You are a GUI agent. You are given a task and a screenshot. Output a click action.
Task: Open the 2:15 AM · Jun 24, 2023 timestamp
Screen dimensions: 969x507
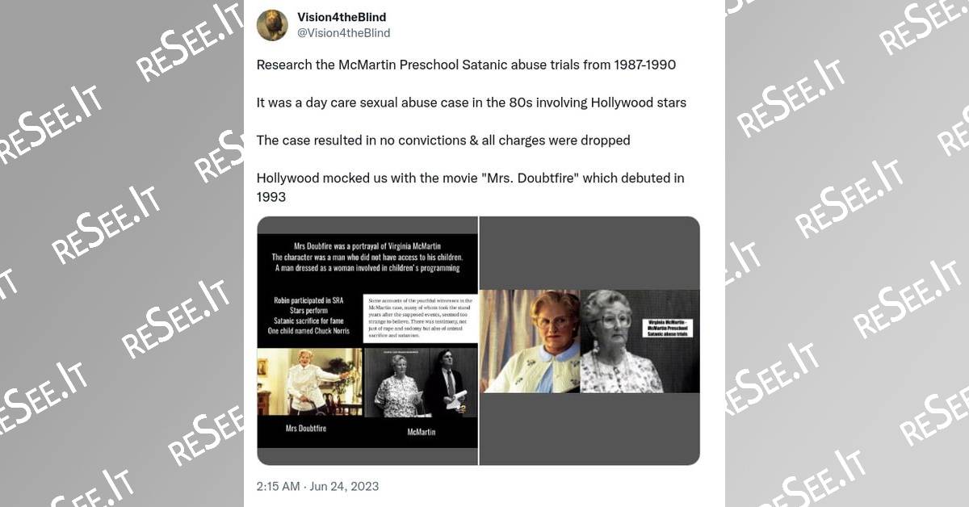pos(317,486)
